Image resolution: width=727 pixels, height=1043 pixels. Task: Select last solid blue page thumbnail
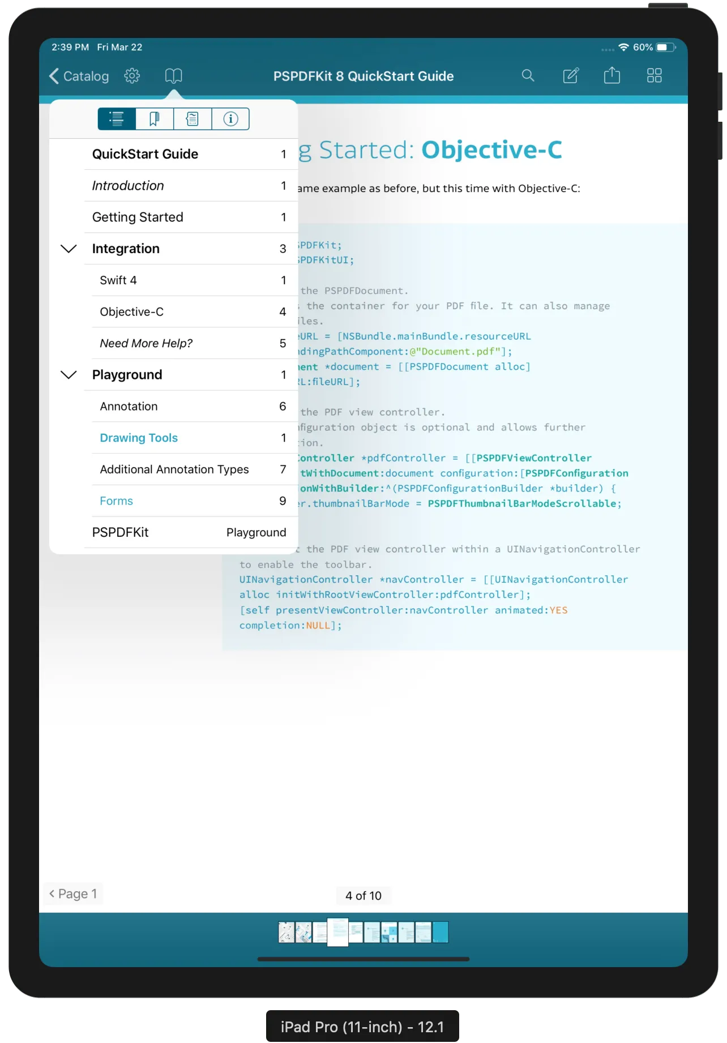point(441,932)
